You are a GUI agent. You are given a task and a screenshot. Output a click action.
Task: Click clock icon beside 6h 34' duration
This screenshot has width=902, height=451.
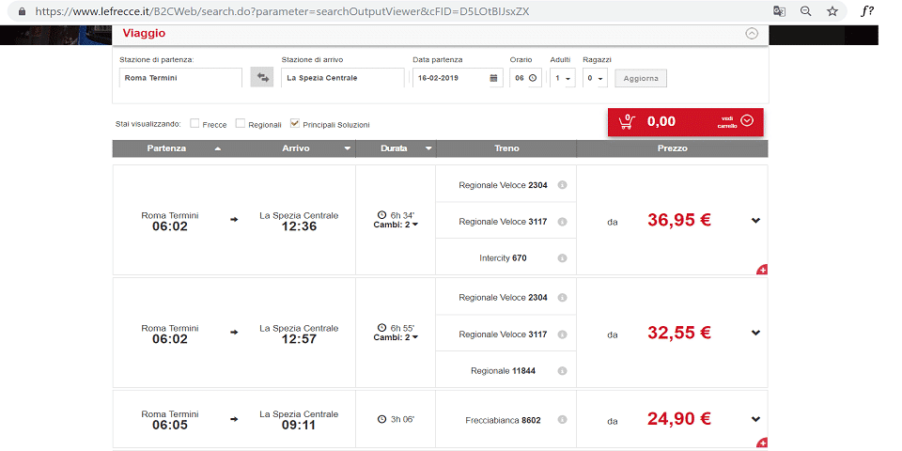[381, 216]
